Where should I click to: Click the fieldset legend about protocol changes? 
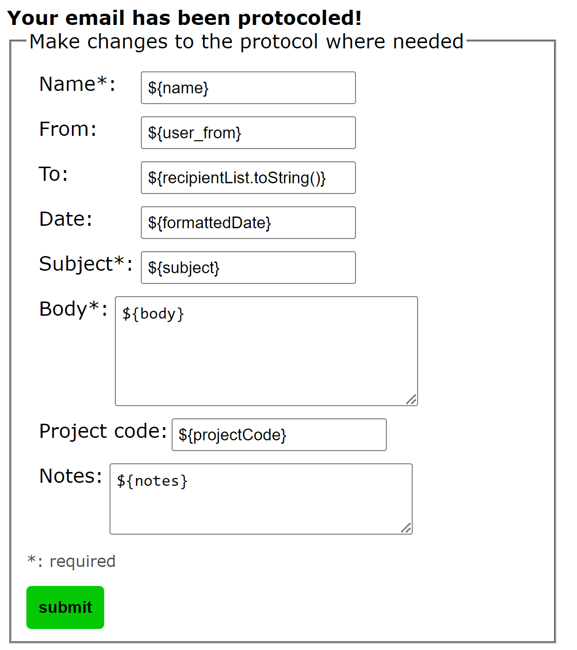click(x=246, y=42)
